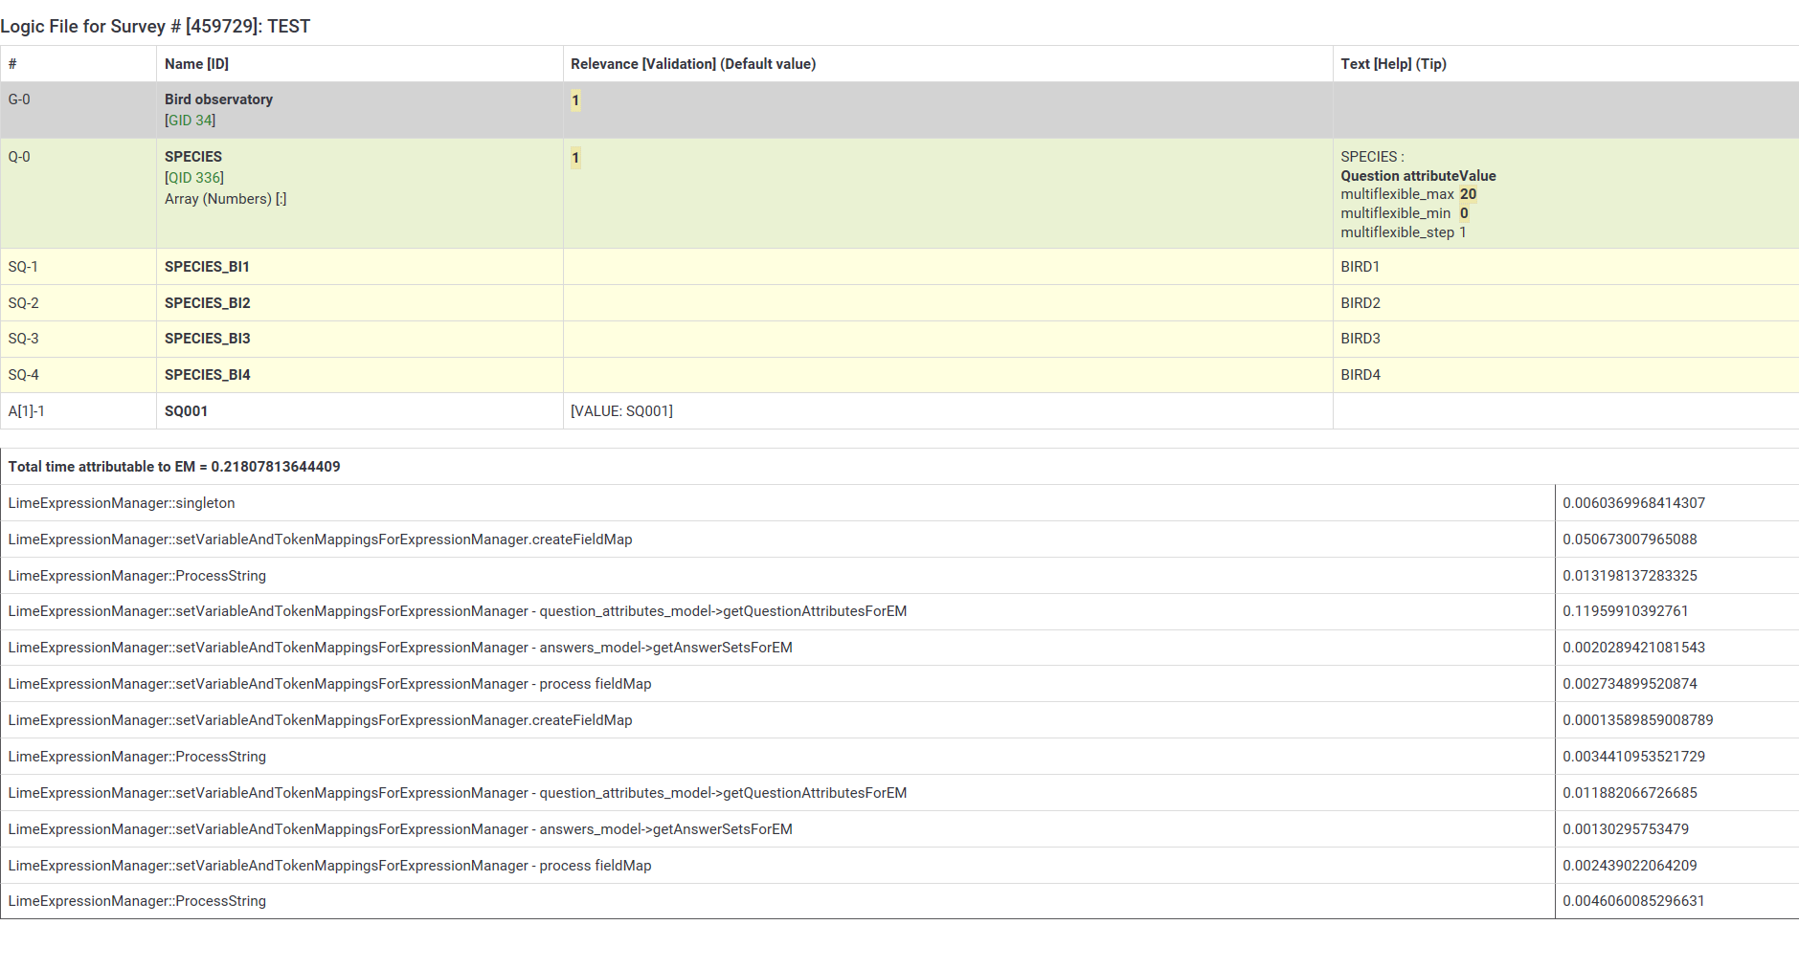Select the SPECIES_BI3 subquestion name
Screen dimensions: 1799x969
coord(207,339)
